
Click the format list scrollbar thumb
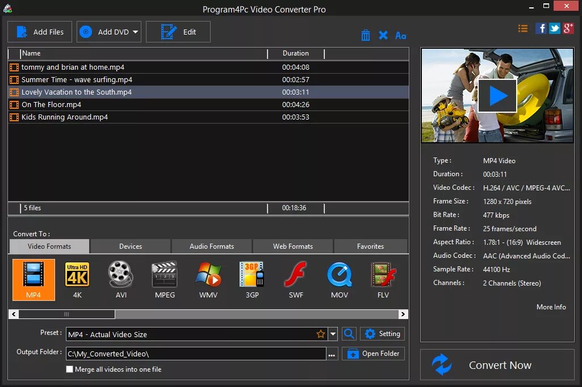tap(67, 314)
